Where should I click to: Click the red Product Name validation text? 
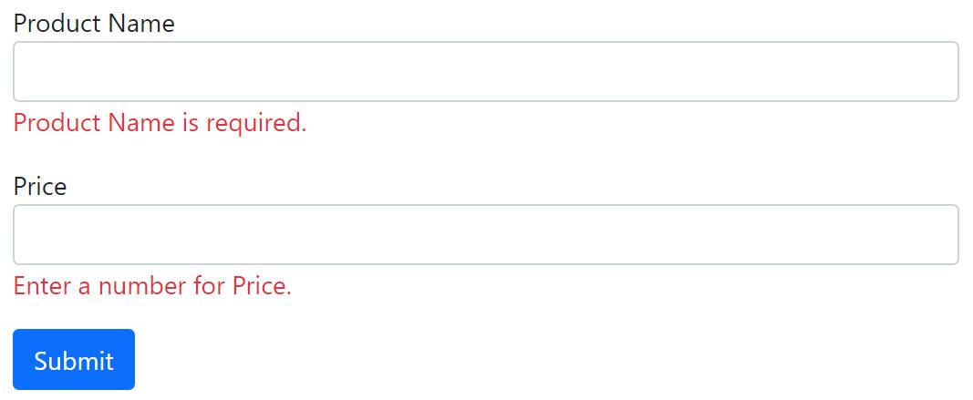160,123
